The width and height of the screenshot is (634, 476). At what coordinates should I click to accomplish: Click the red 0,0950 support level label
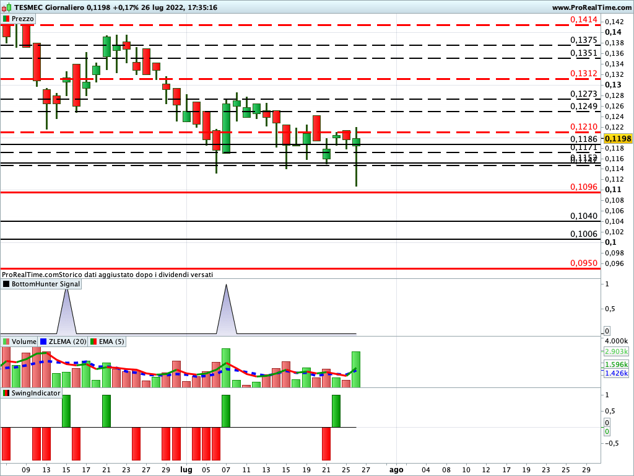(x=584, y=263)
